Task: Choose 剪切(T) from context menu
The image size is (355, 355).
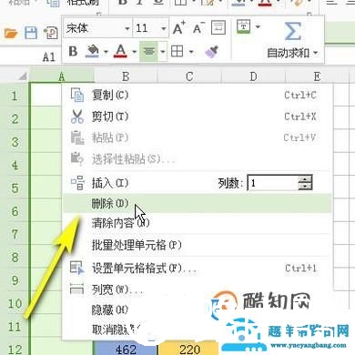Action: click(198, 117)
